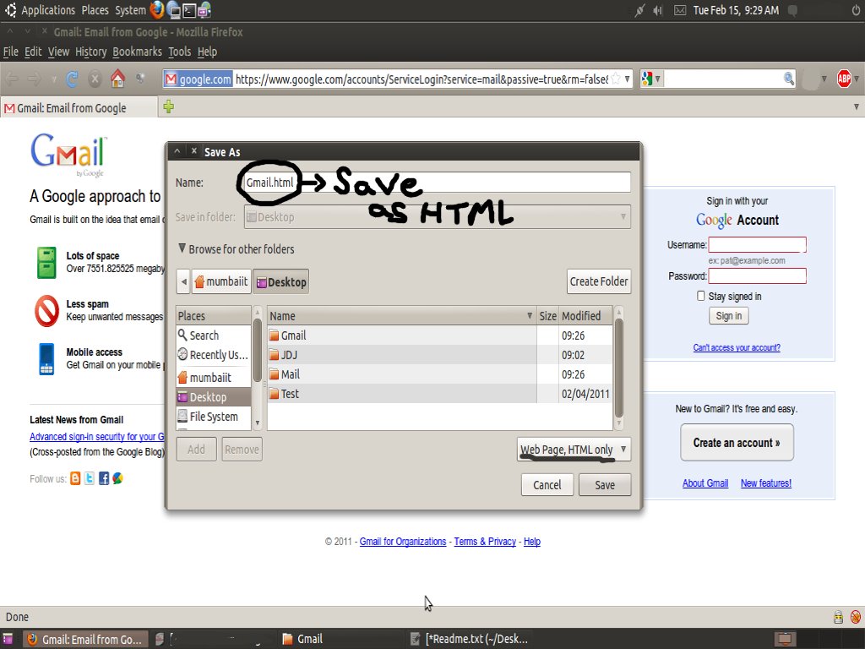Click the Blogger follow icon
This screenshot has width=865, height=649.
[75, 478]
